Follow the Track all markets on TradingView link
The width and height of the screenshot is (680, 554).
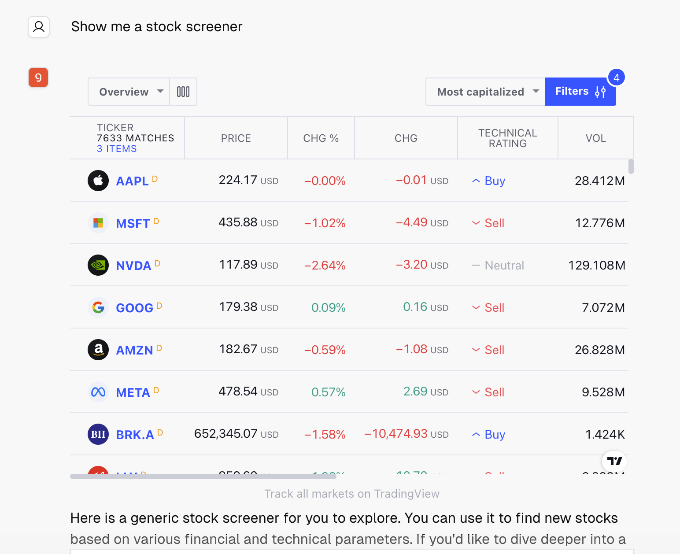[x=352, y=494]
